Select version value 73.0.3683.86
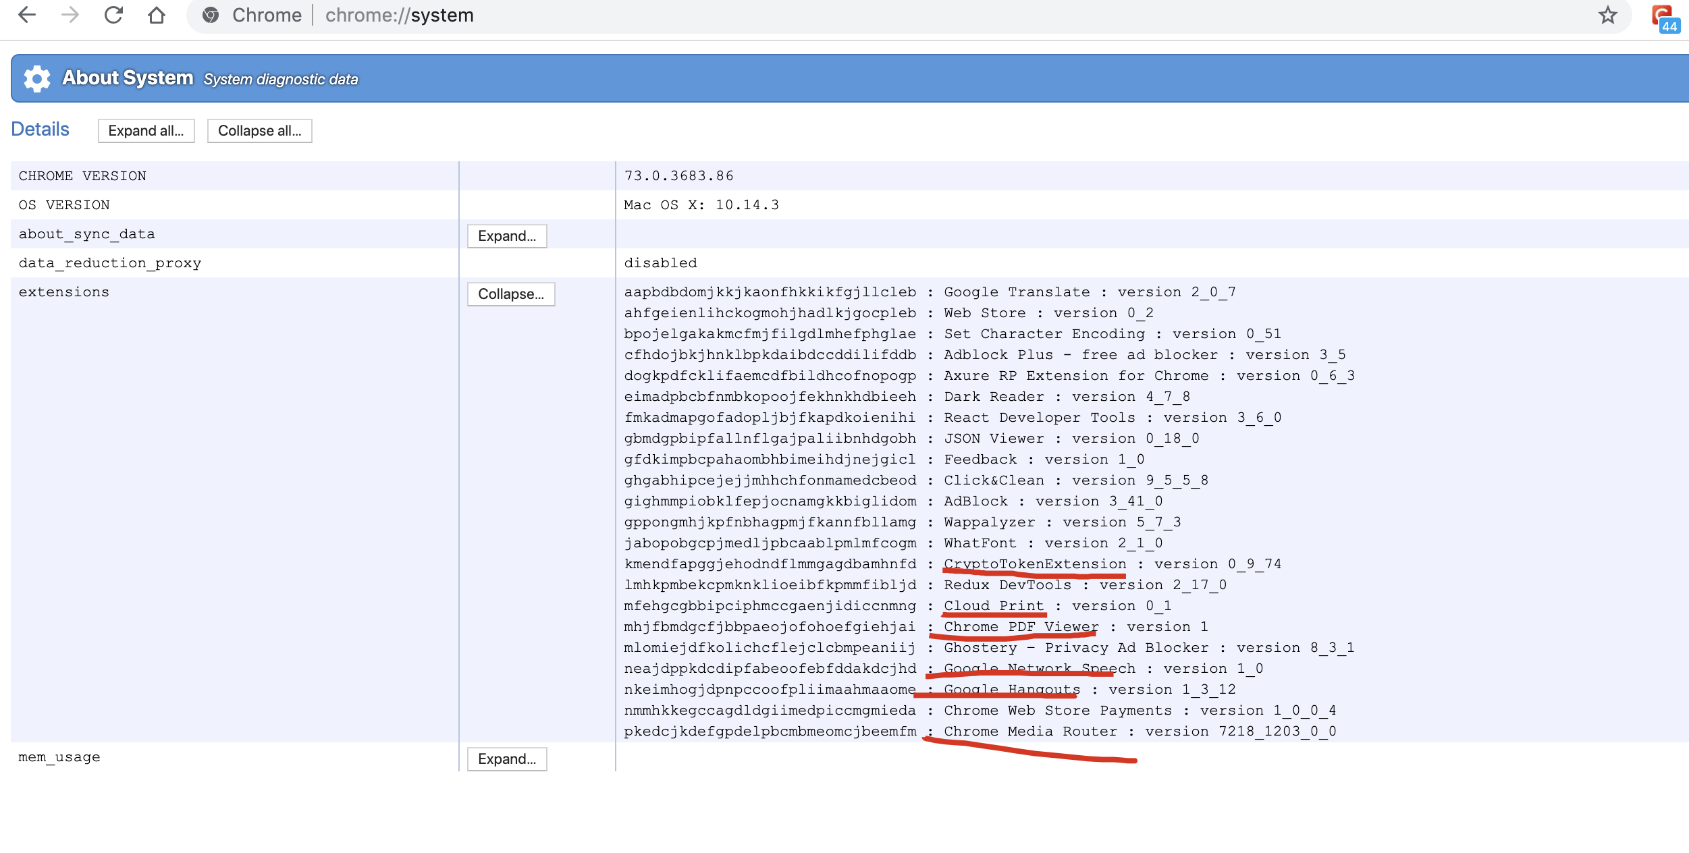Viewport: 1689px width, 853px height. point(678,176)
